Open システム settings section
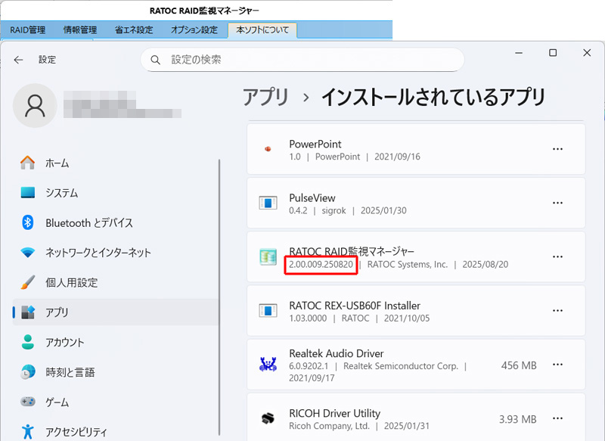The width and height of the screenshot is (605, 441). 116,193
